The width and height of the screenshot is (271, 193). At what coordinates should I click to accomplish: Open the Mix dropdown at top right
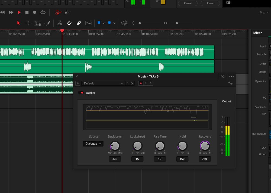pos(264,13)
